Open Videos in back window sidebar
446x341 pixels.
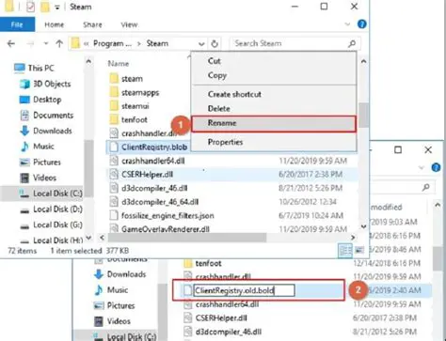point(119,321)
